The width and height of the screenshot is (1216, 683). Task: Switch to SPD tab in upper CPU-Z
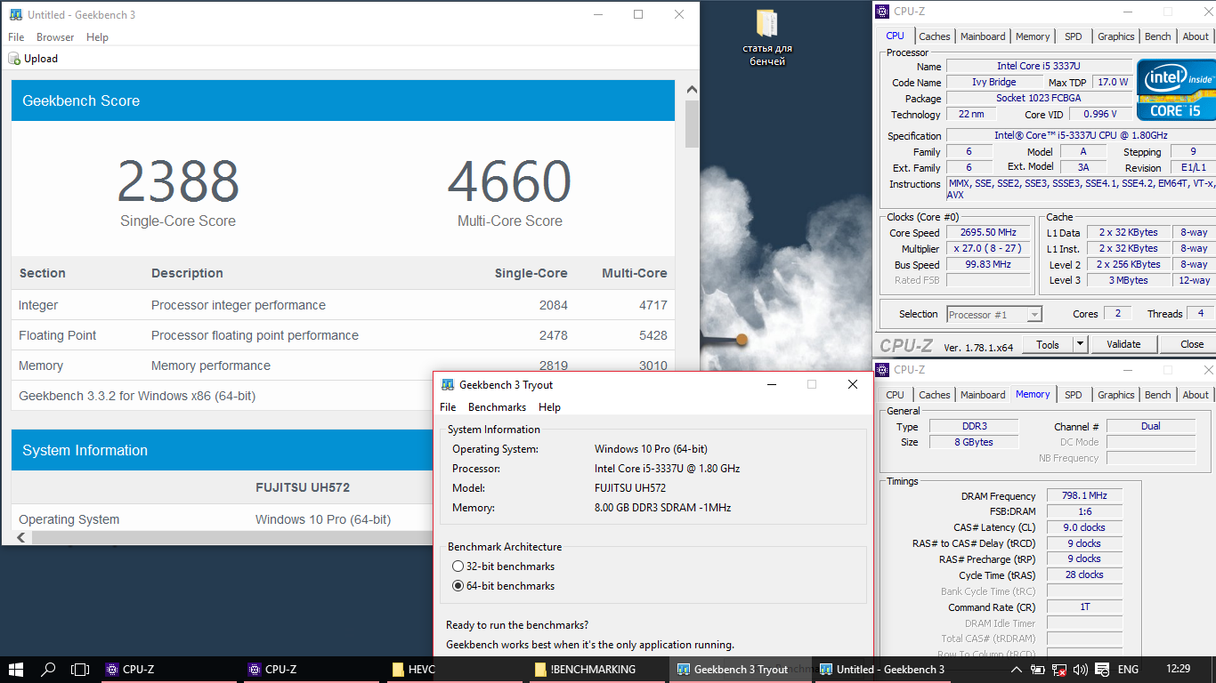(1074, 36)
